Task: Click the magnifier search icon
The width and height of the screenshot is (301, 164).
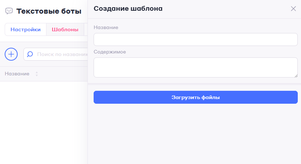Action: point(30,54)
